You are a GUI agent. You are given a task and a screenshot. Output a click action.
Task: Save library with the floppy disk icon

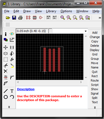pyautogui.click(x=14, y=18)
